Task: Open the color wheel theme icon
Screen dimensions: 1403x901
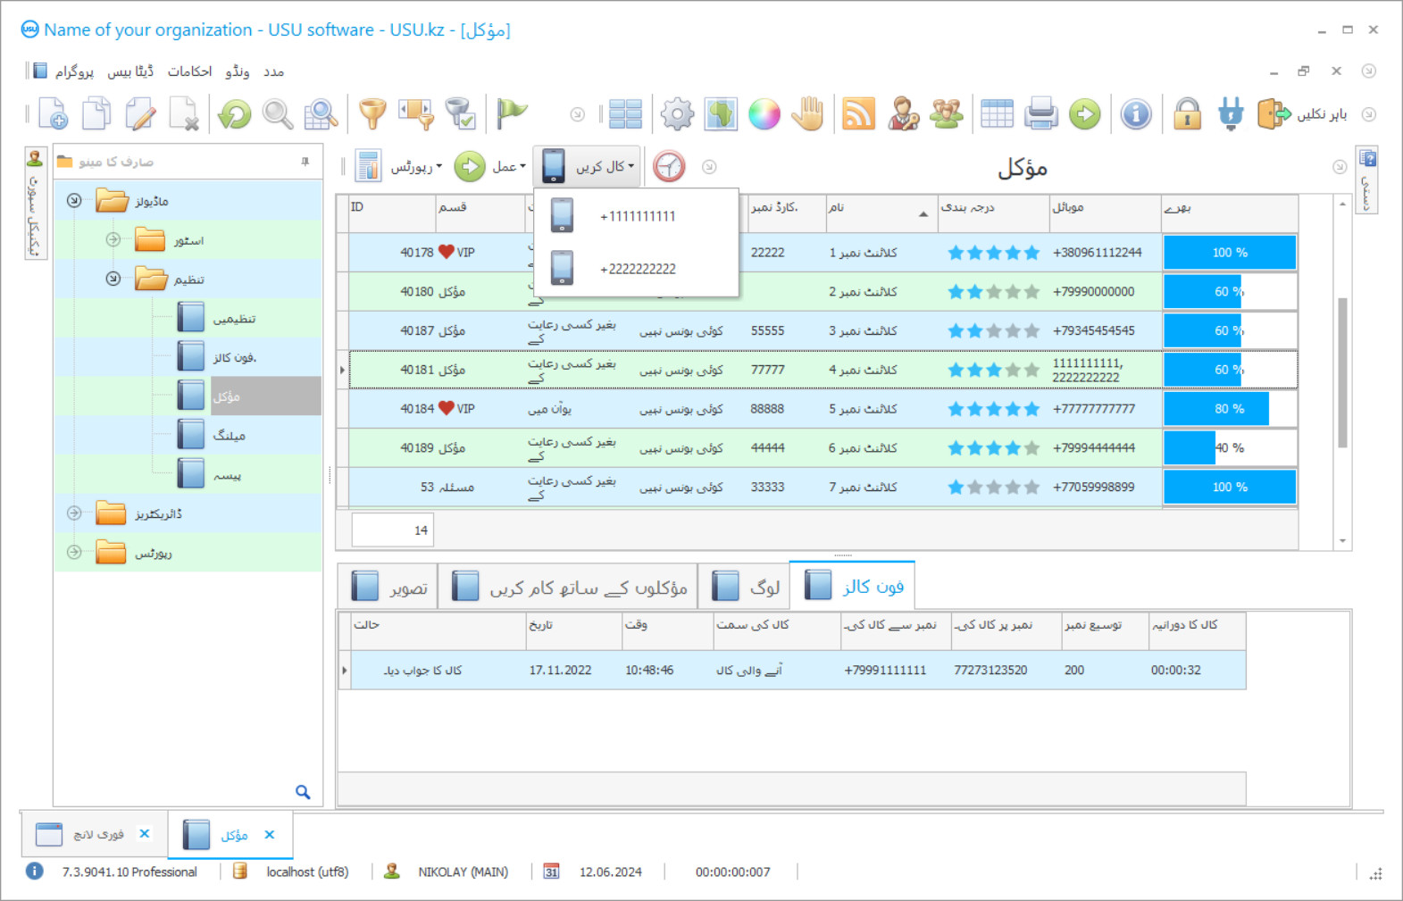Action: [764, 114]
